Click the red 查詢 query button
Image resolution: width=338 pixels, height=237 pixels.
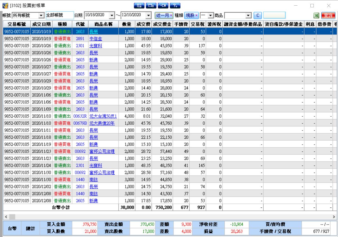328,15
